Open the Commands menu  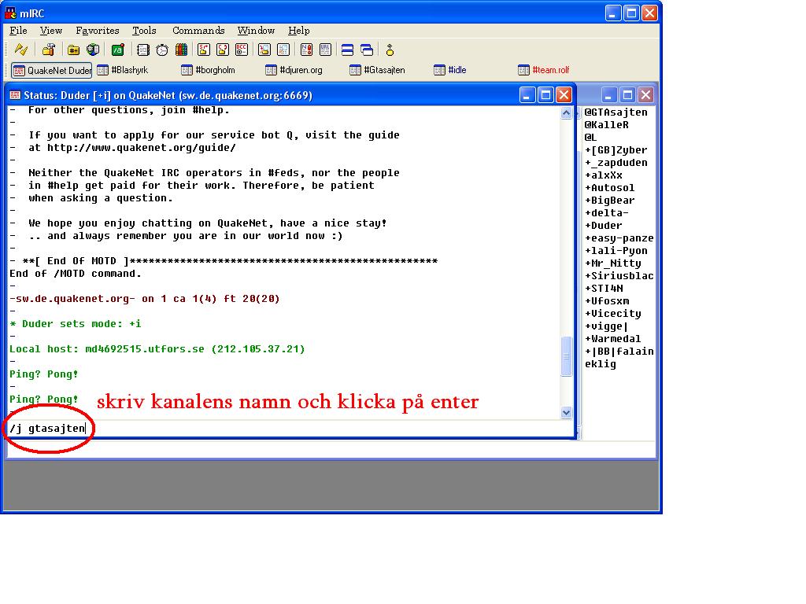point(198,31)
